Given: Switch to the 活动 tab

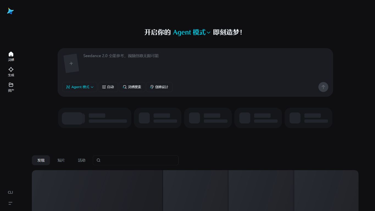Looking at the screenshot, I should pyautogui.click(x=82, y=160).
